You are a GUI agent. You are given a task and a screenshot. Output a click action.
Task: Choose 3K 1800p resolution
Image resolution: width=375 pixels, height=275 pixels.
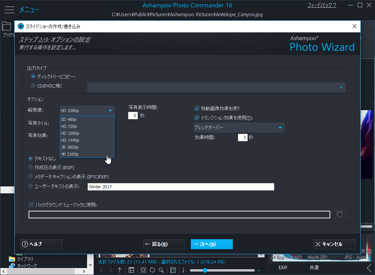point(87,147)
